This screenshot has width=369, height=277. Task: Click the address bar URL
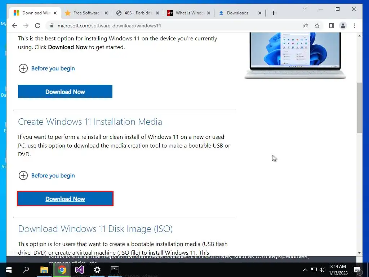(110, 26)
